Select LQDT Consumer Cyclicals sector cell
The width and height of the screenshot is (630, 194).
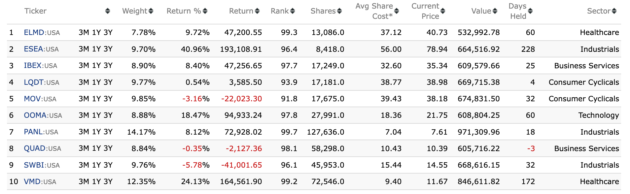pyautogui.click(x=584, y=82)
